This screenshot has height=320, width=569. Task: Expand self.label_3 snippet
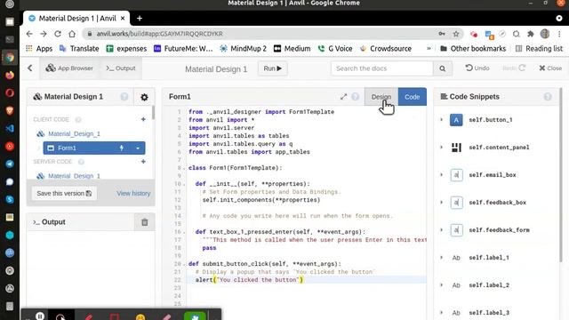click(441, 312)
